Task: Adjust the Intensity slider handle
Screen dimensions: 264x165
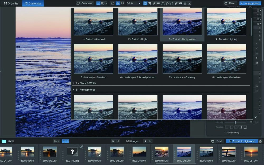Action: pos(235,122)
